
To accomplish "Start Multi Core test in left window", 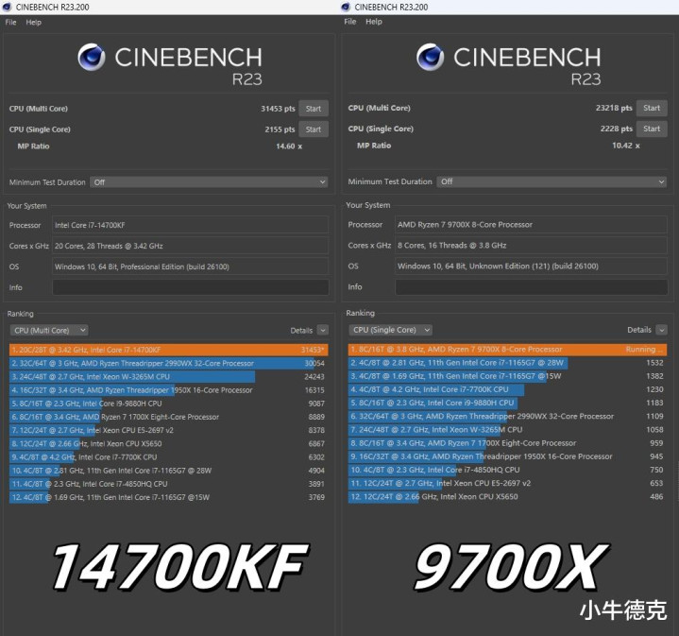I will 314,109.
